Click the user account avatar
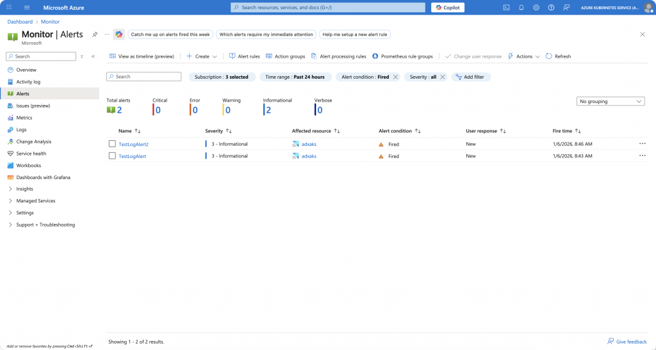 click(649, 8)
